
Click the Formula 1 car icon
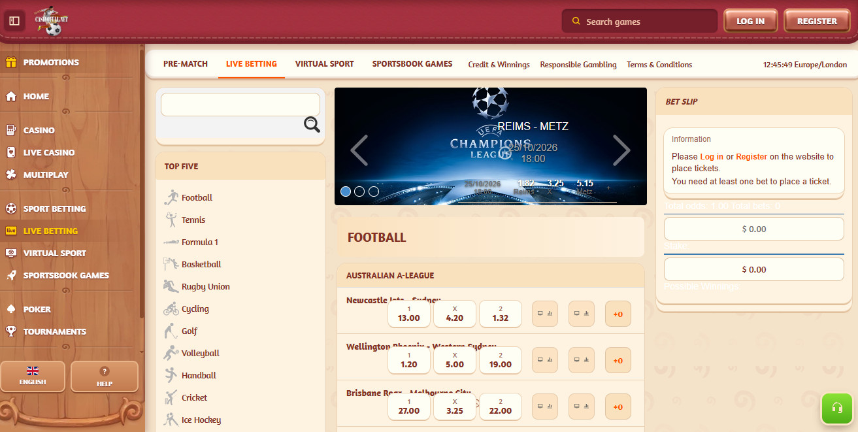click(171, 242)
